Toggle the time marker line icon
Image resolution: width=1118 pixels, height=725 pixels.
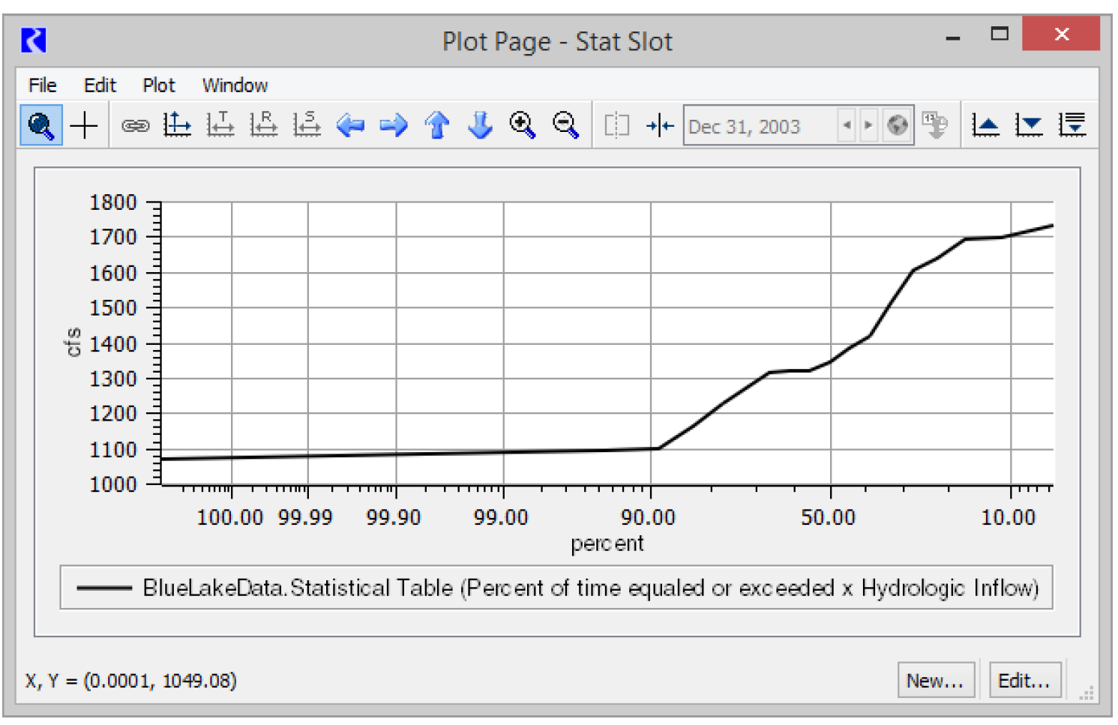[x=660, y=125]
